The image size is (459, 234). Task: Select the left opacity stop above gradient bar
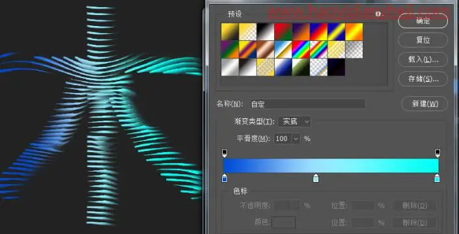(225, 153)
